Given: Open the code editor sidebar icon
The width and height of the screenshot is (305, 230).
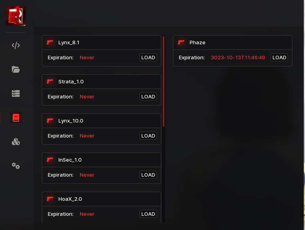Looking at the screenshot, I should tap(16, 45).
